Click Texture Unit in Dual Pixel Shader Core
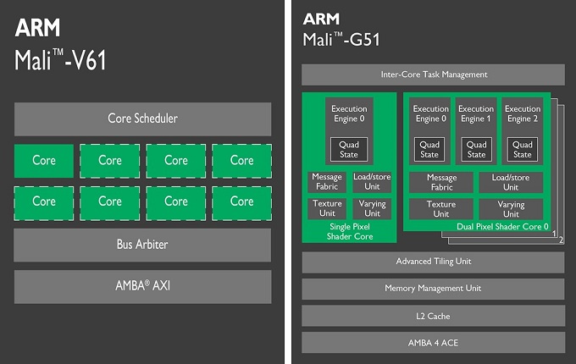 click(441, 209)
